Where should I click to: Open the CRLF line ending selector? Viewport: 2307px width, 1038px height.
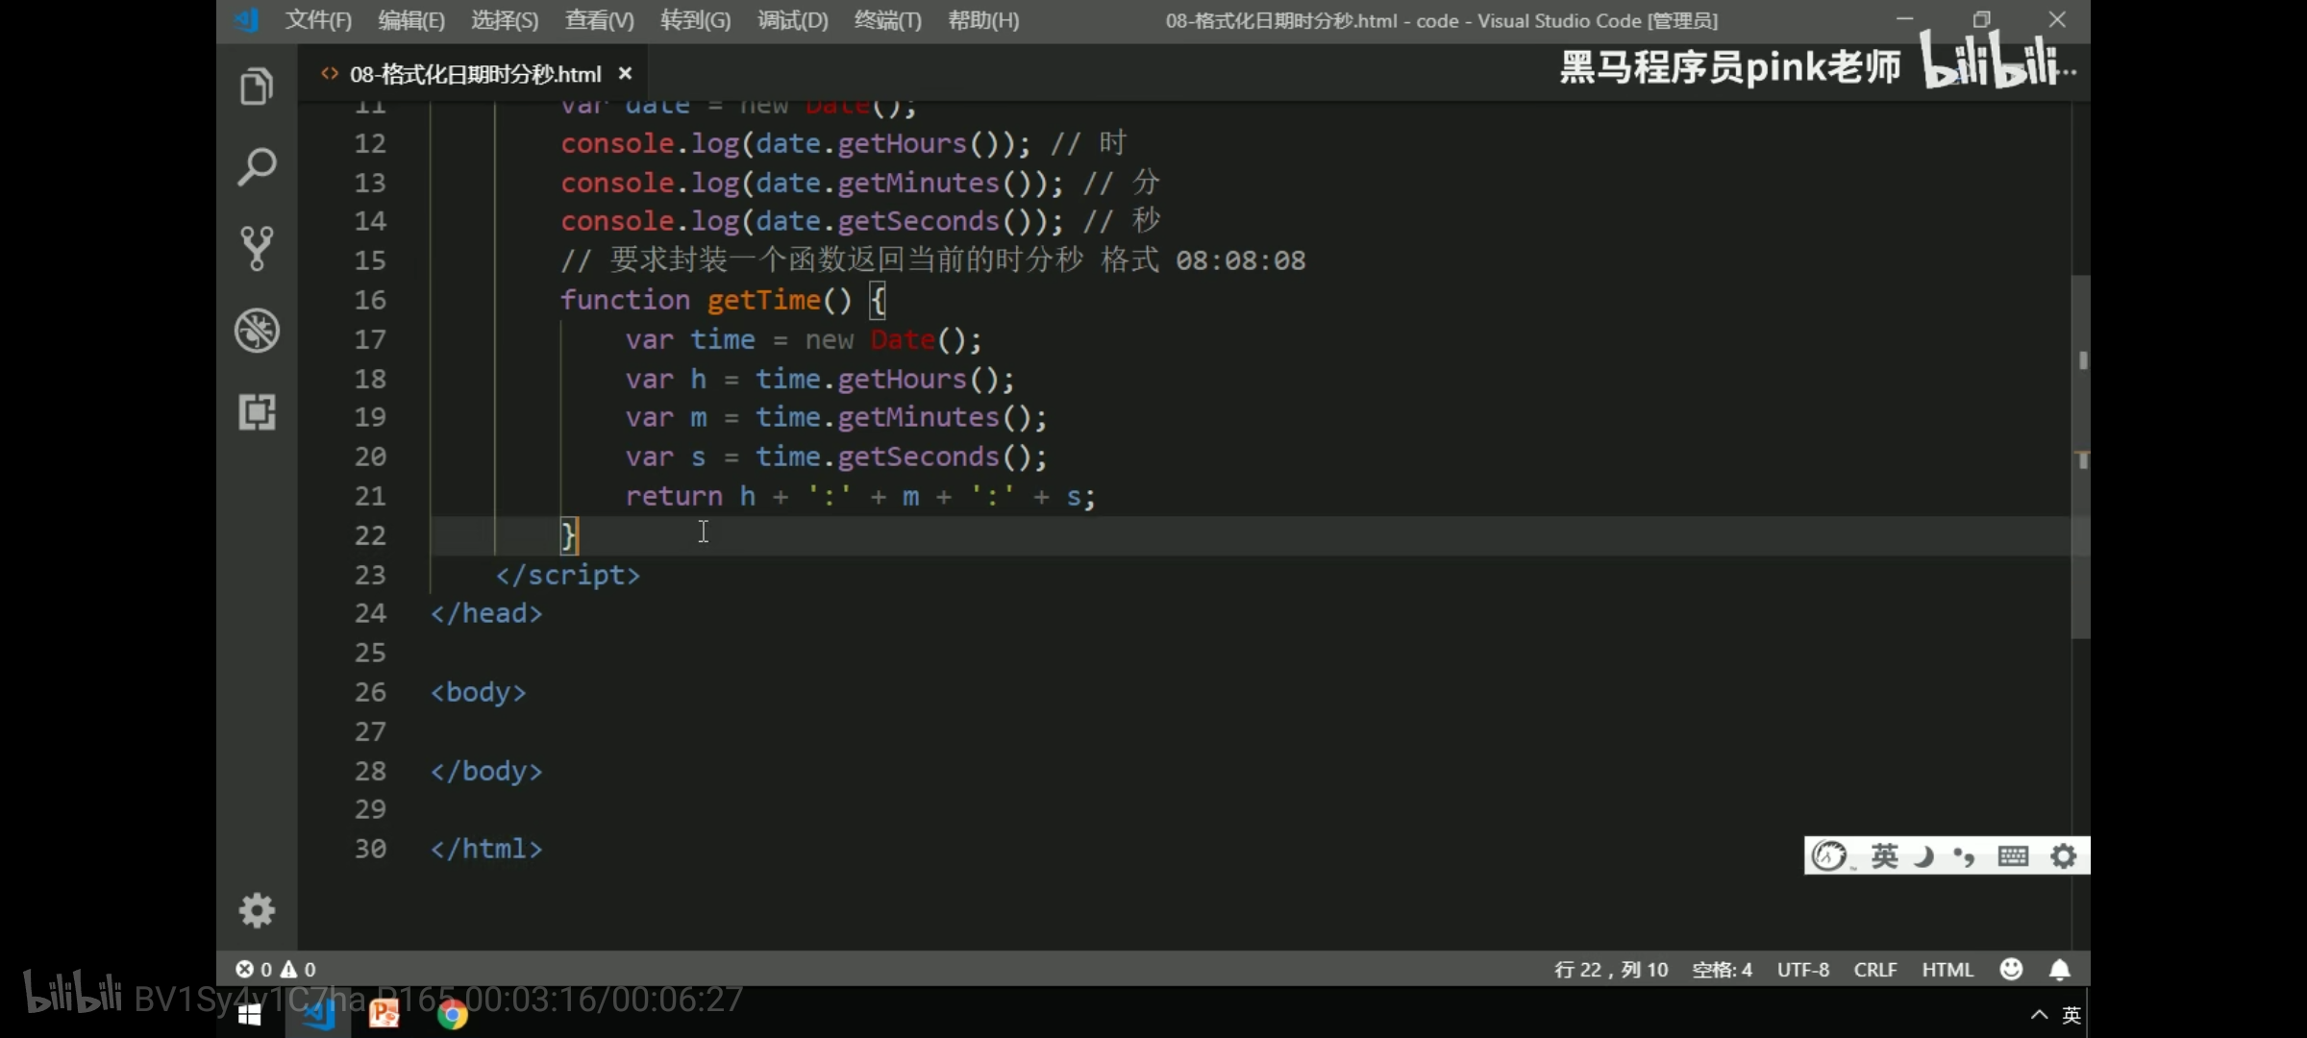point(1874,970)
